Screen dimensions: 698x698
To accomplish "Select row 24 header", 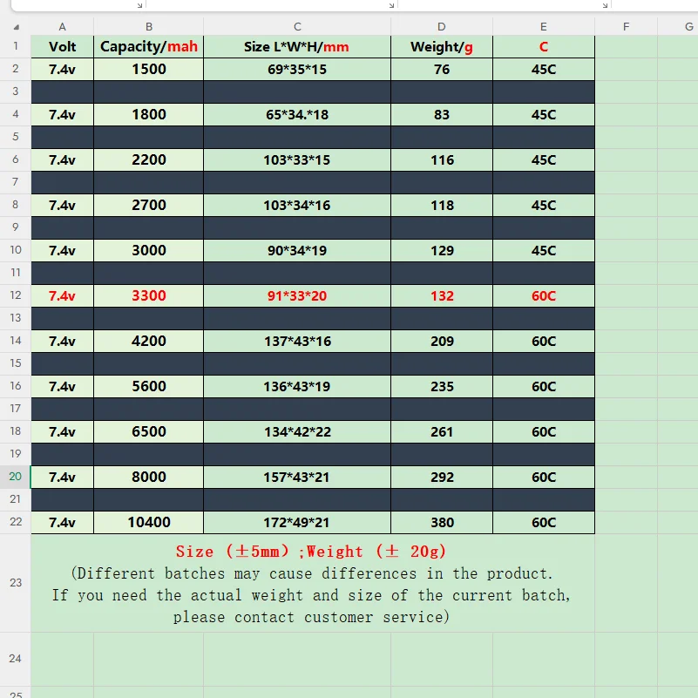I will click(16, 659).
